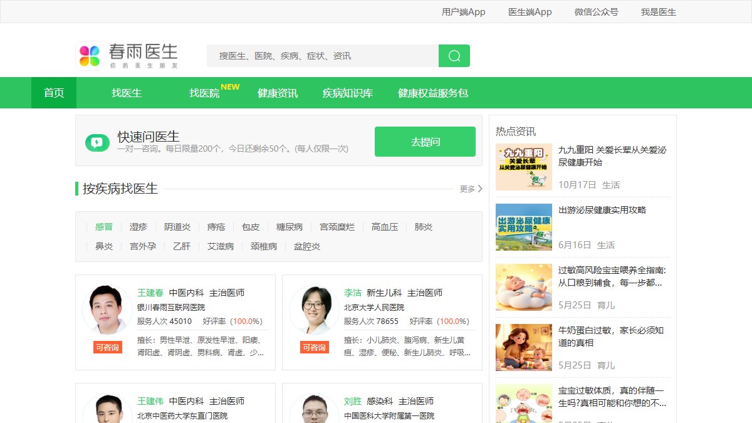Click 生活 tag beside 10月17日

(x=611, y=185)
